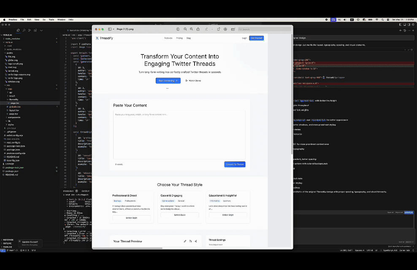The width and height of the screenshot is (417, 270).
Task: Click the code block open file icon
Action: [412, 50]
